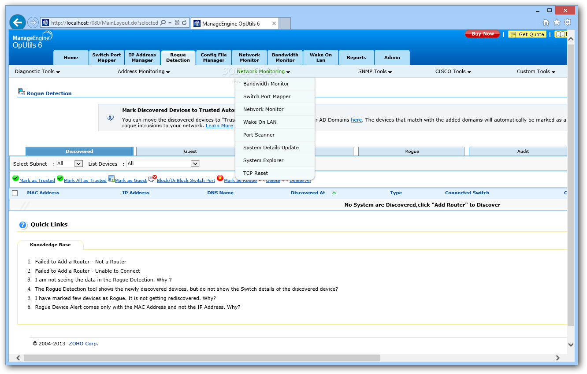Open System Details Update menu entry

coord(275,148)
